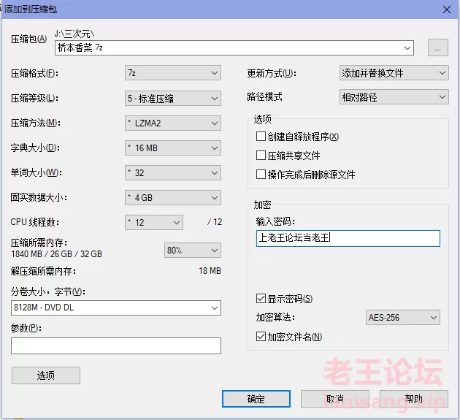
Task: Click the 帮助 button
Action: tap(414, 399)
